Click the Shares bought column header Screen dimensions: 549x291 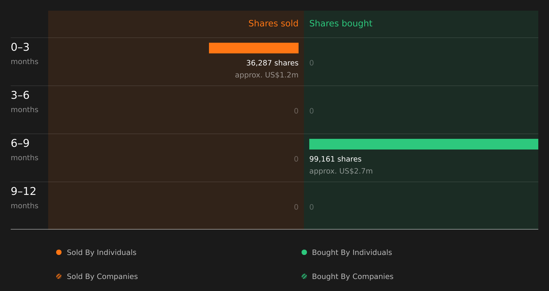click(341, 23)
